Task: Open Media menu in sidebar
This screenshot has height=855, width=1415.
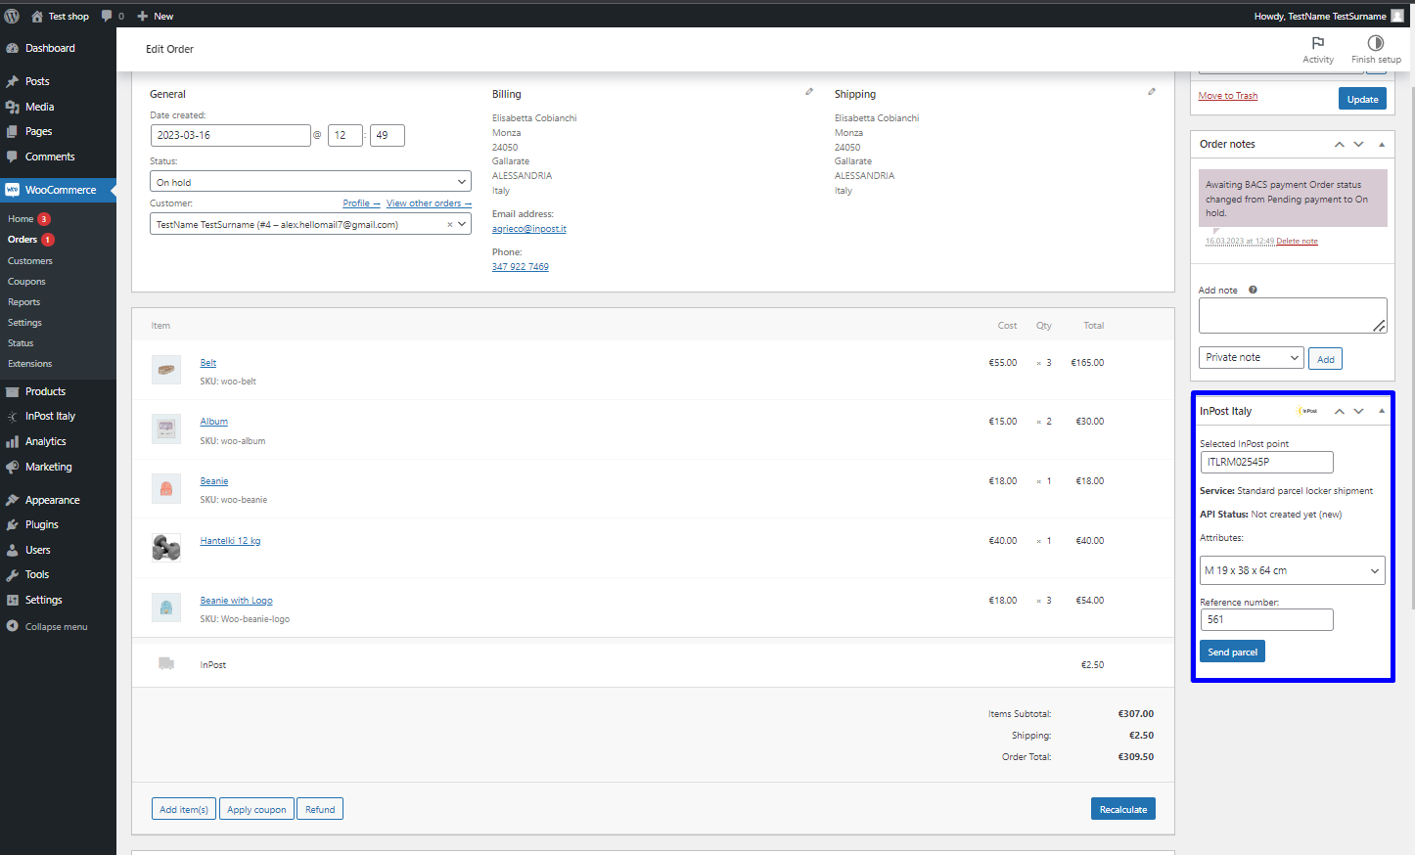Action: [x=39, y=107]
